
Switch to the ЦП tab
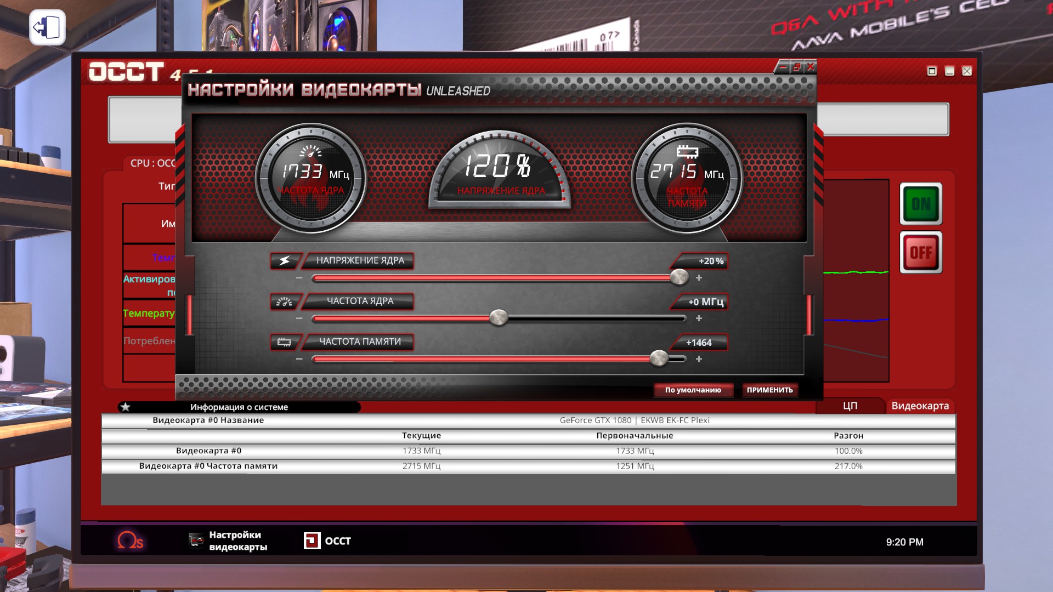[x=850, y=406]
